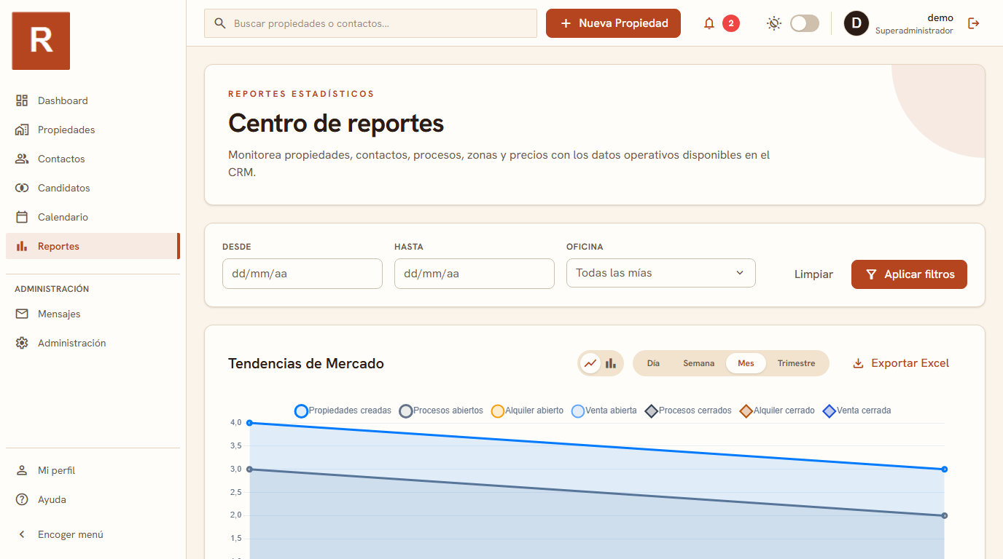1003x559 pixels.
Task: Open Candidatos in the sidebar
Action: pos(93,188)
